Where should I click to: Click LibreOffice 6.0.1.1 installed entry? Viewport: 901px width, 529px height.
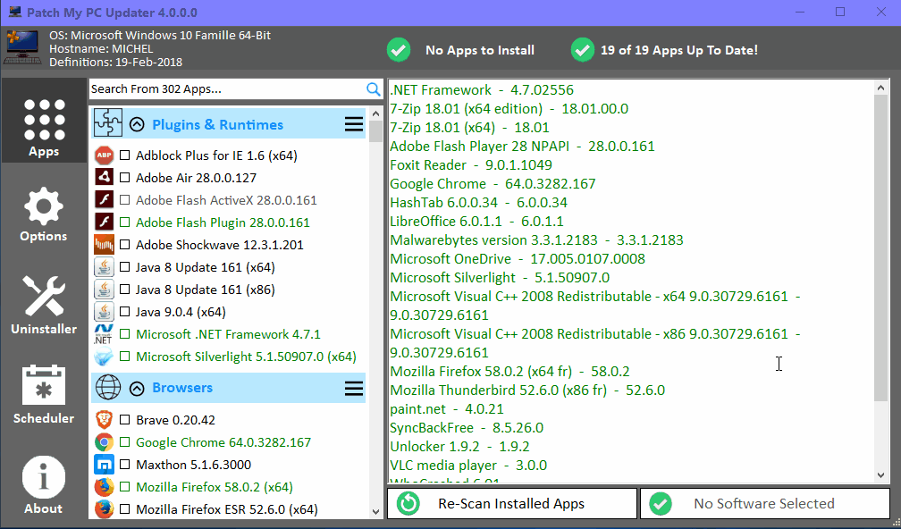476,221
